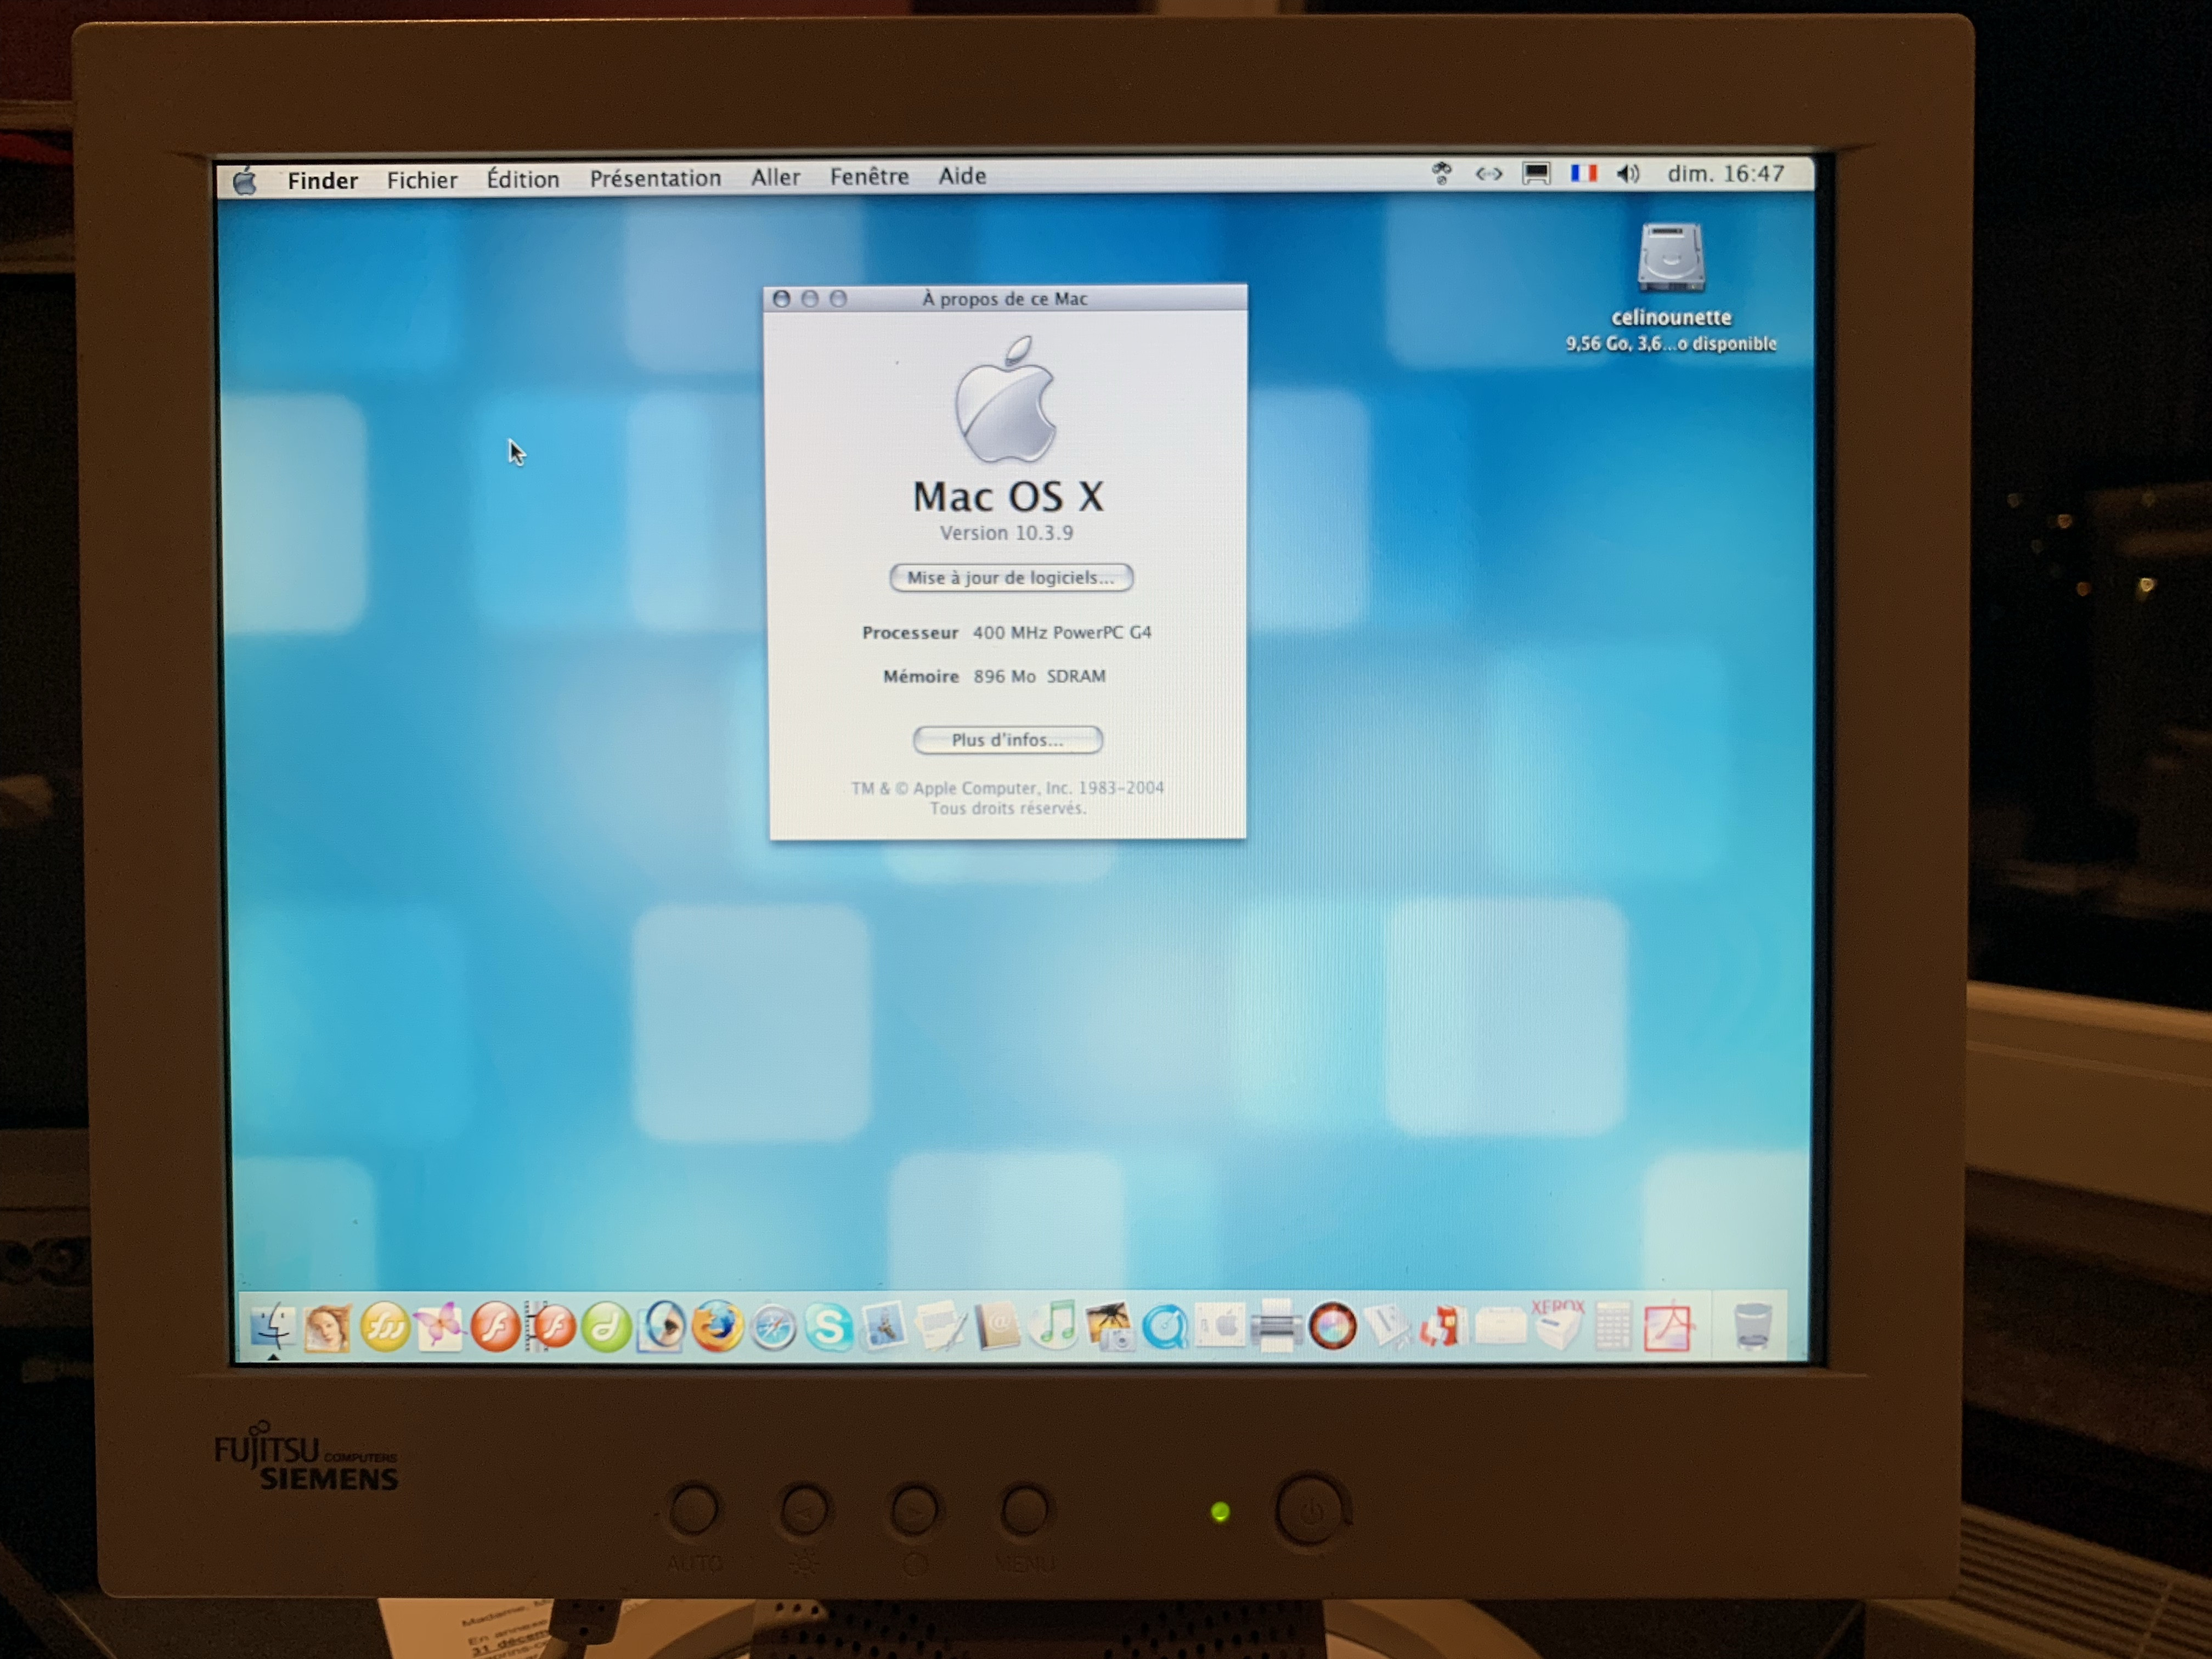Open the Présentation menu

(x=655, y=178)
